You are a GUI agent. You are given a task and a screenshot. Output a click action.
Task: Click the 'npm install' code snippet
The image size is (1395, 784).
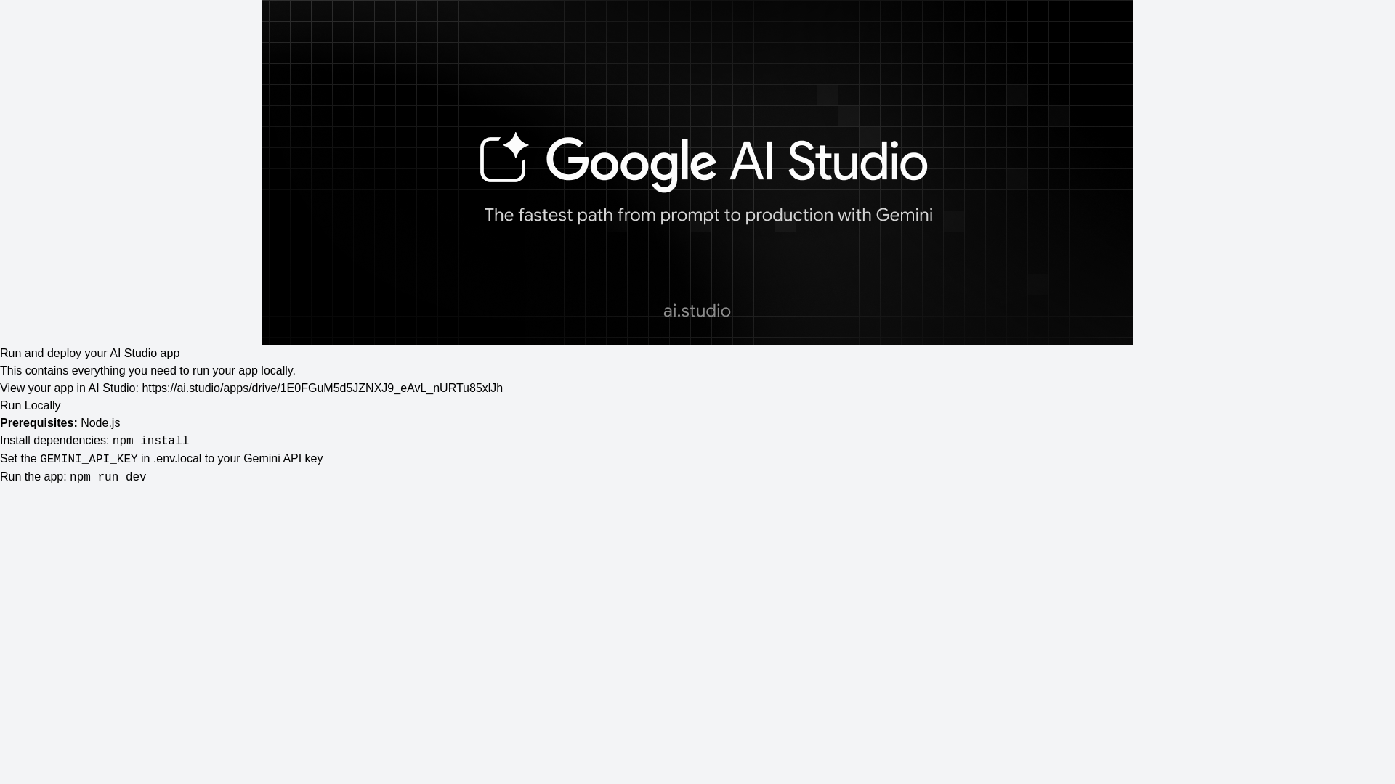(x=150, y=441)
